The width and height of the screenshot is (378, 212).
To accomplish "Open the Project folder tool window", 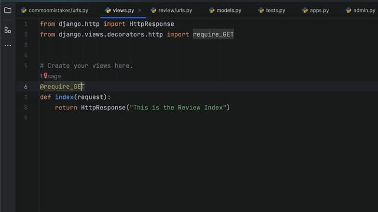I will pyautogui.click(x=8, y=11).
